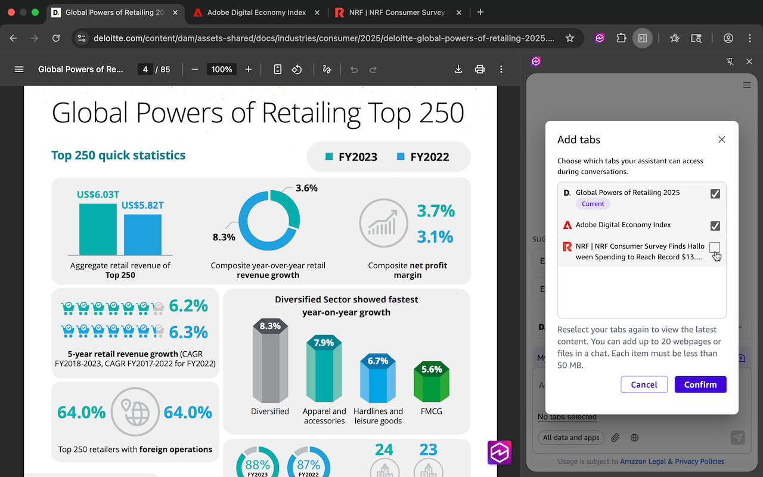This screenshot has width=763, height=477.
Task: Open the PDF more actions menu
Action: click(501, 69)
